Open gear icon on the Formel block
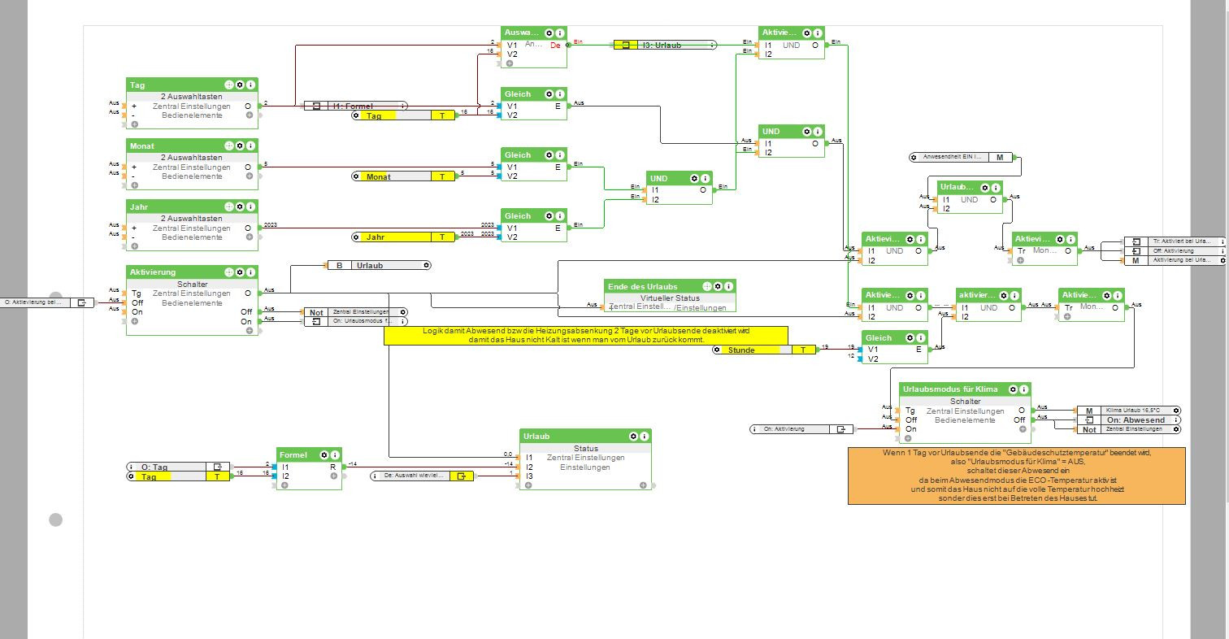This screenshot has height=639, width=1229. coord(324,455)
